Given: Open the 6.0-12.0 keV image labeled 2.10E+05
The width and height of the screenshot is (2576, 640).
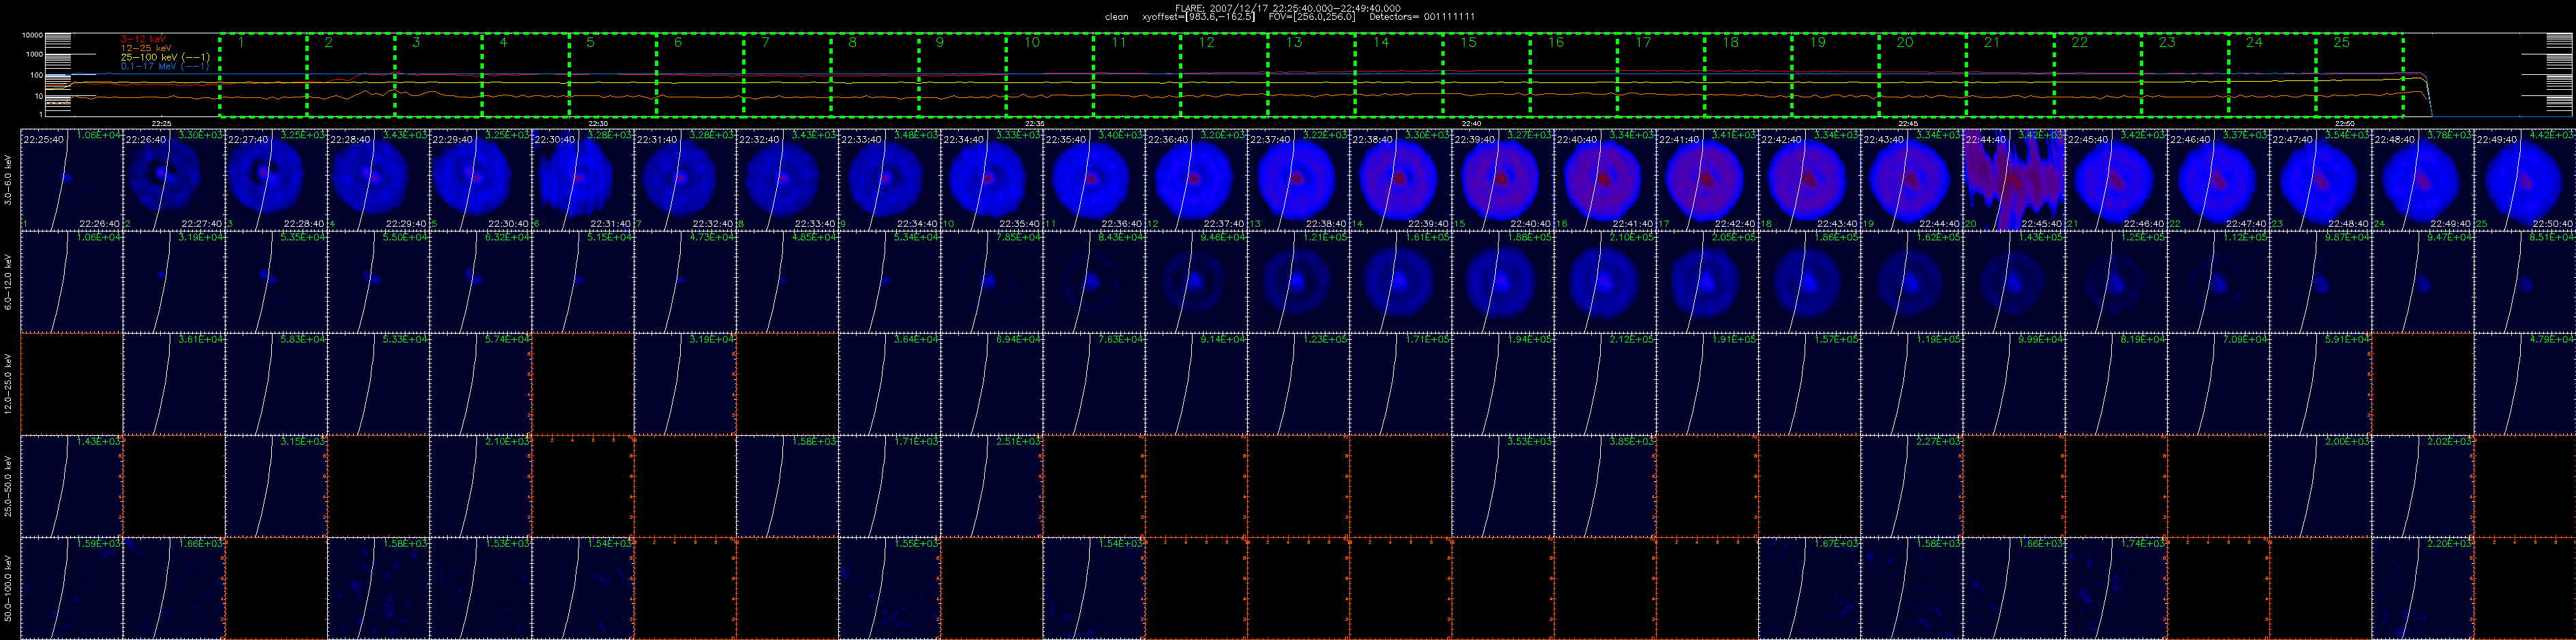Looking at the screenshot, I should [x=1605, y=282].
